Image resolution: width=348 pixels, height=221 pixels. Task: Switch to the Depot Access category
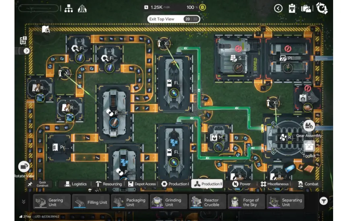142,184
